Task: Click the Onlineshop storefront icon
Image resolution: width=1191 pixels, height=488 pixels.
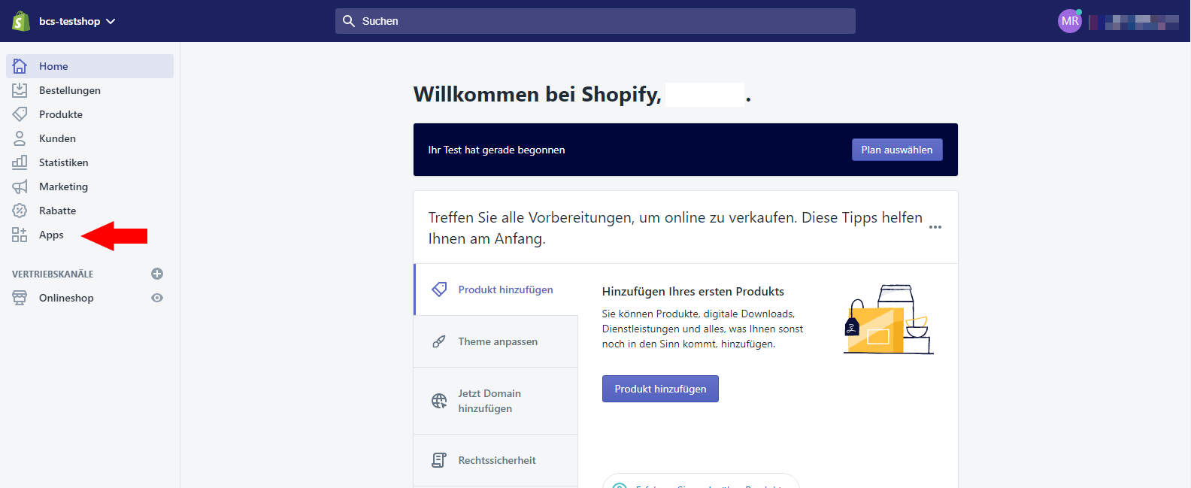Action: click(20, 298)
